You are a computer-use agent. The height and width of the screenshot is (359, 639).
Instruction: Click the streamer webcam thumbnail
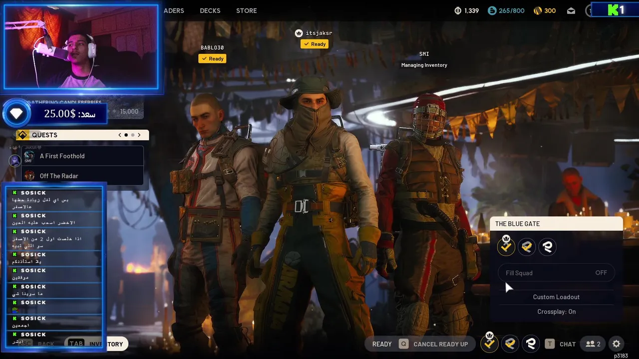[x=81, y=46]
